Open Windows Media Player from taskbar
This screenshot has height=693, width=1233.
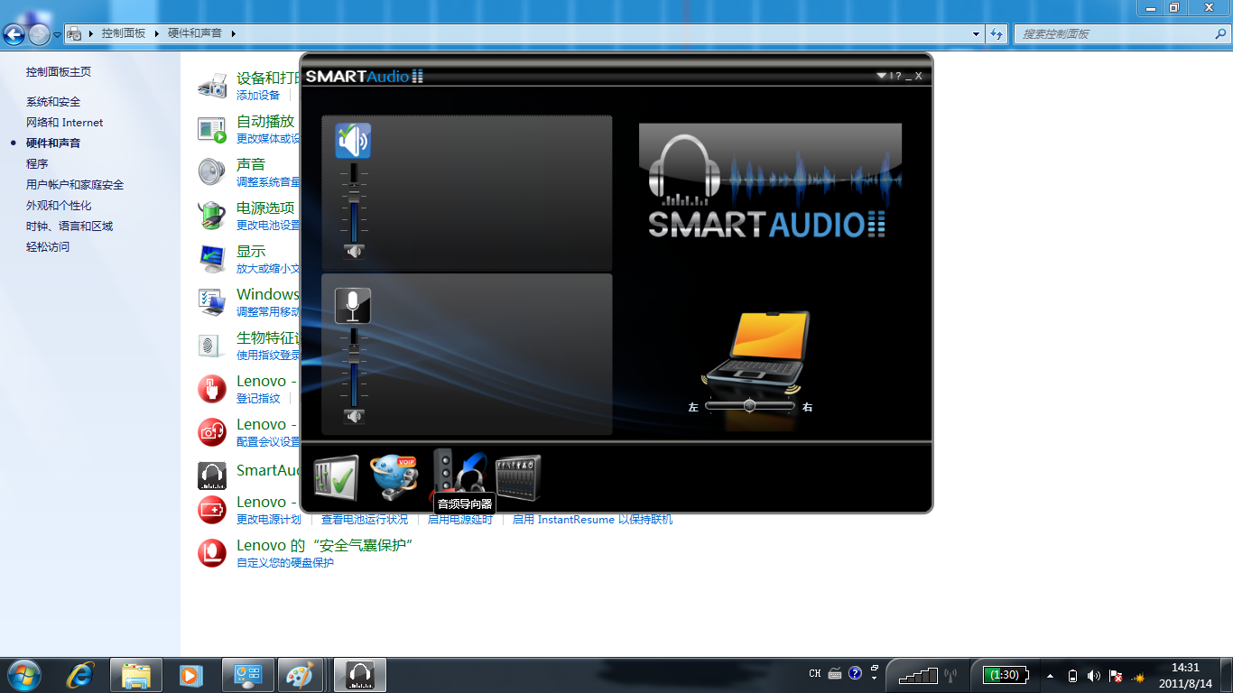190,675
